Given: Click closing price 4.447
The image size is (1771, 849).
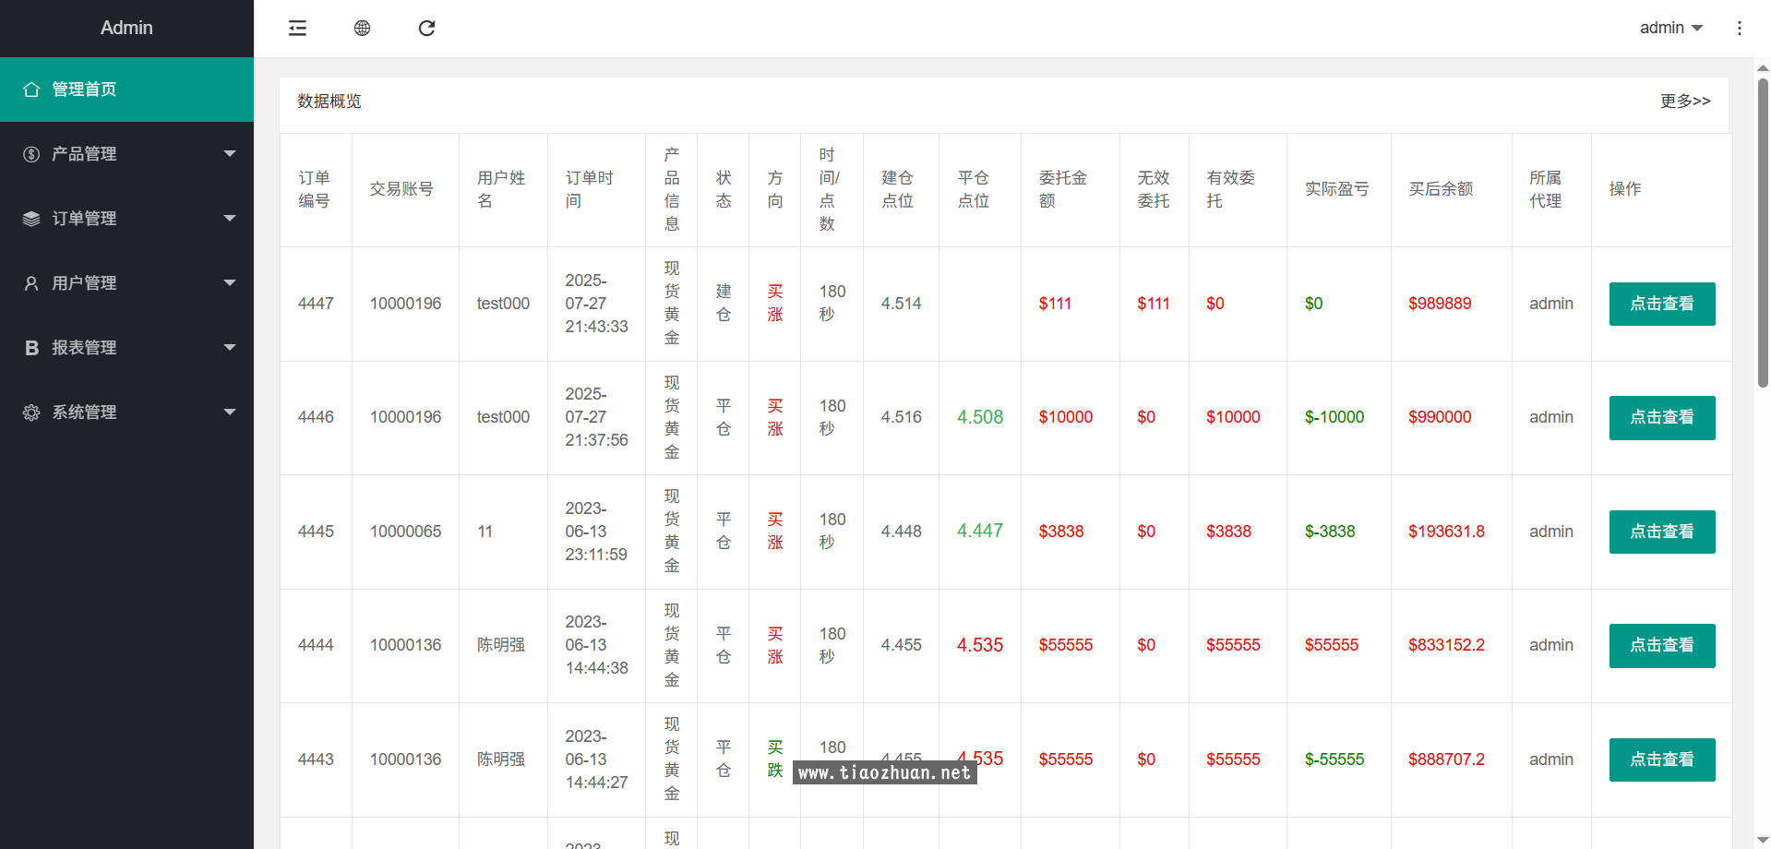Looking at the screenshot, I should click(980, 531).
